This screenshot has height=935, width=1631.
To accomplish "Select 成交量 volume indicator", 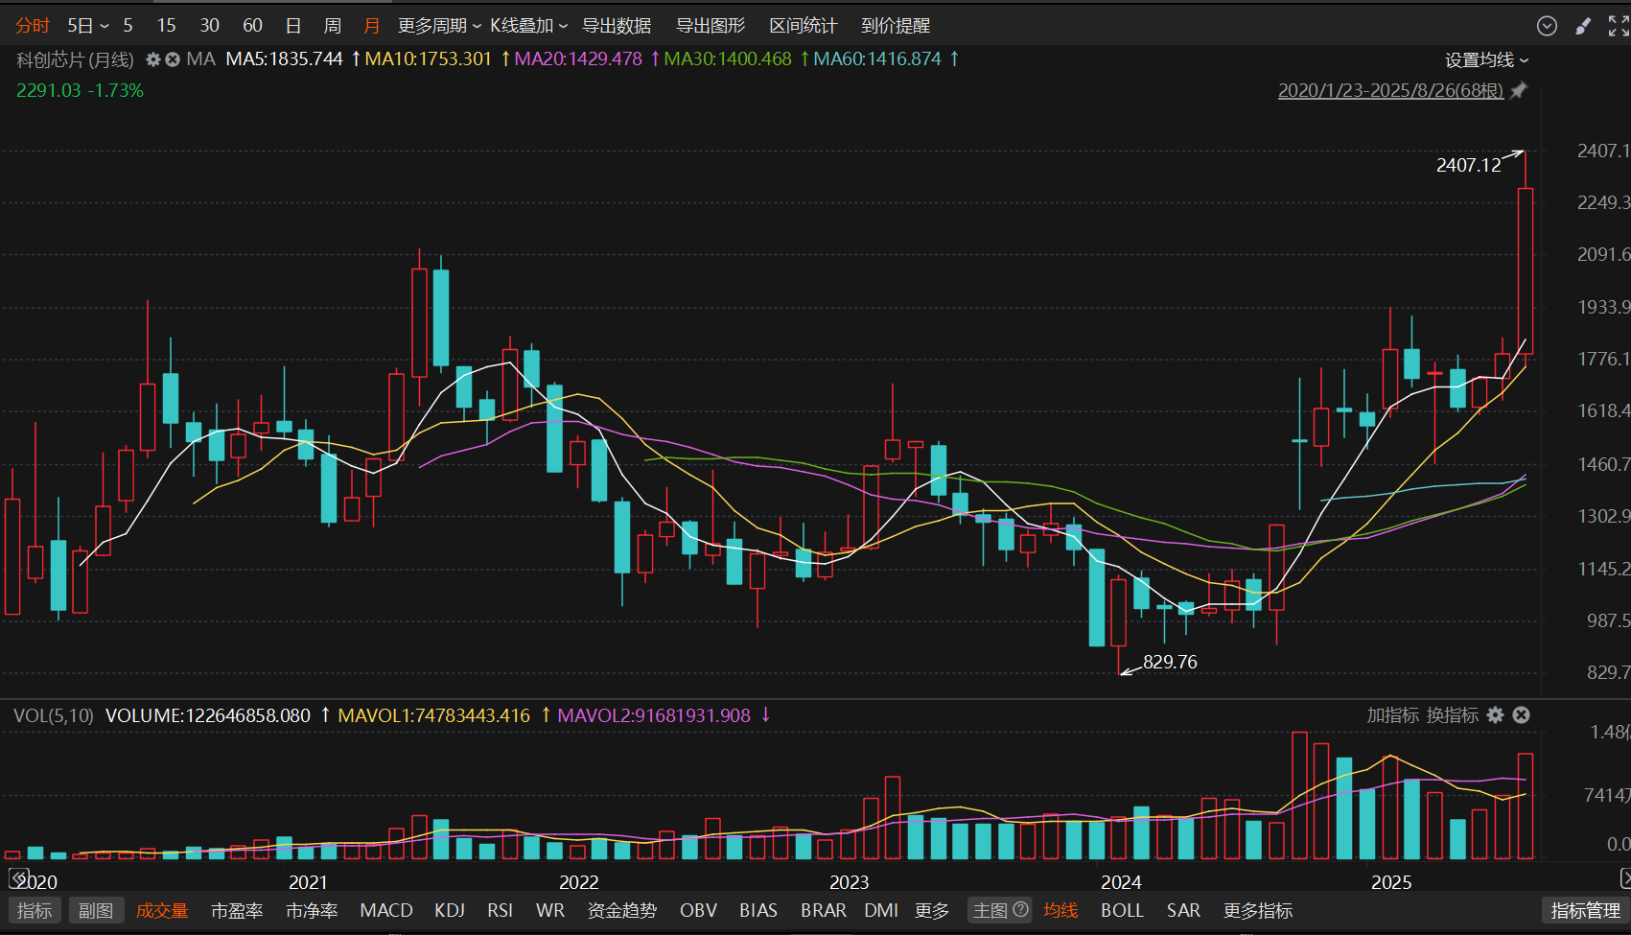I will (162, 910).
